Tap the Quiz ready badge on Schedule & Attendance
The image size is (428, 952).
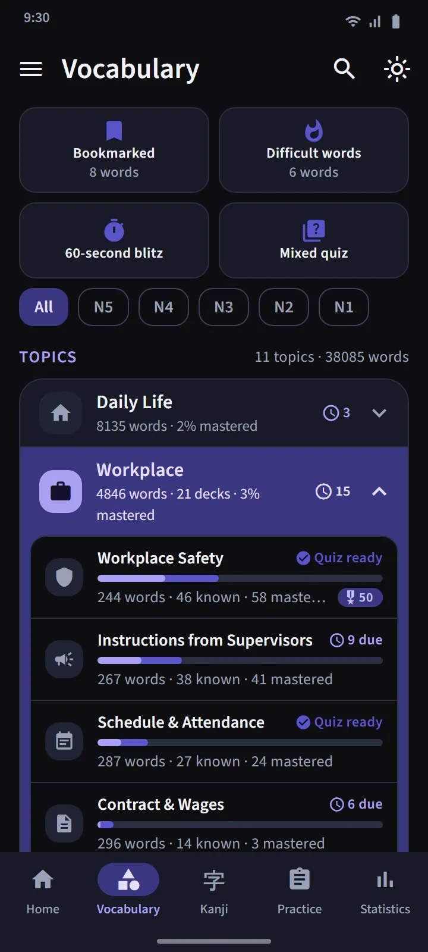point(339,722)
